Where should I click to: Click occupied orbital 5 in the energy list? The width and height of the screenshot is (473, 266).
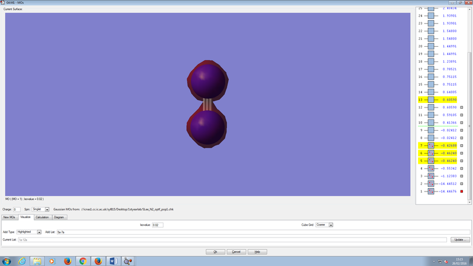point(431,161)
